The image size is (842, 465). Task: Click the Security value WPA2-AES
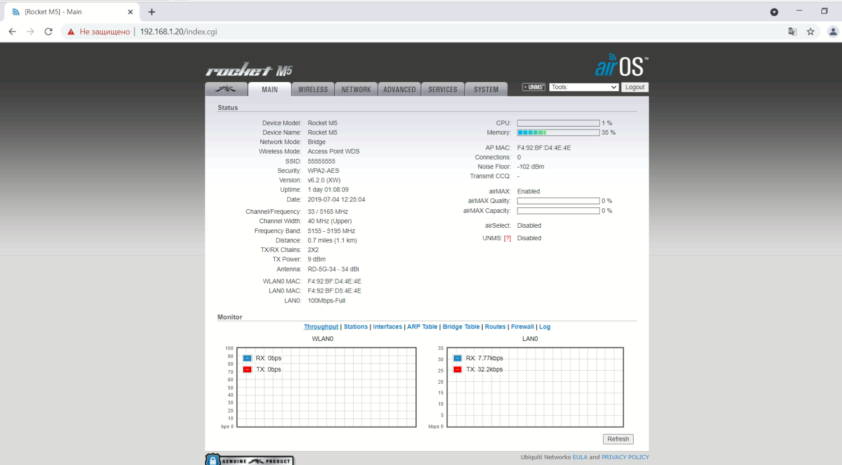point(324,171)
